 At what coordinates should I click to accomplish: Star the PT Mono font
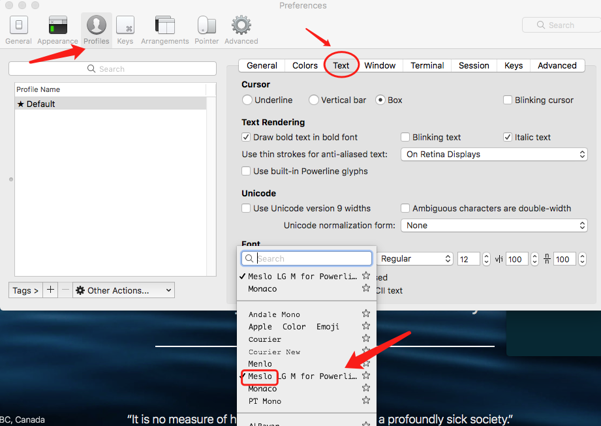coord(366,401)
